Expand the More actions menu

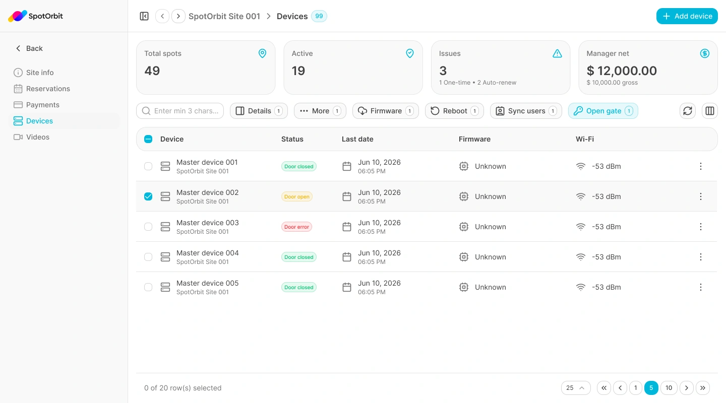tap(320, 111)
